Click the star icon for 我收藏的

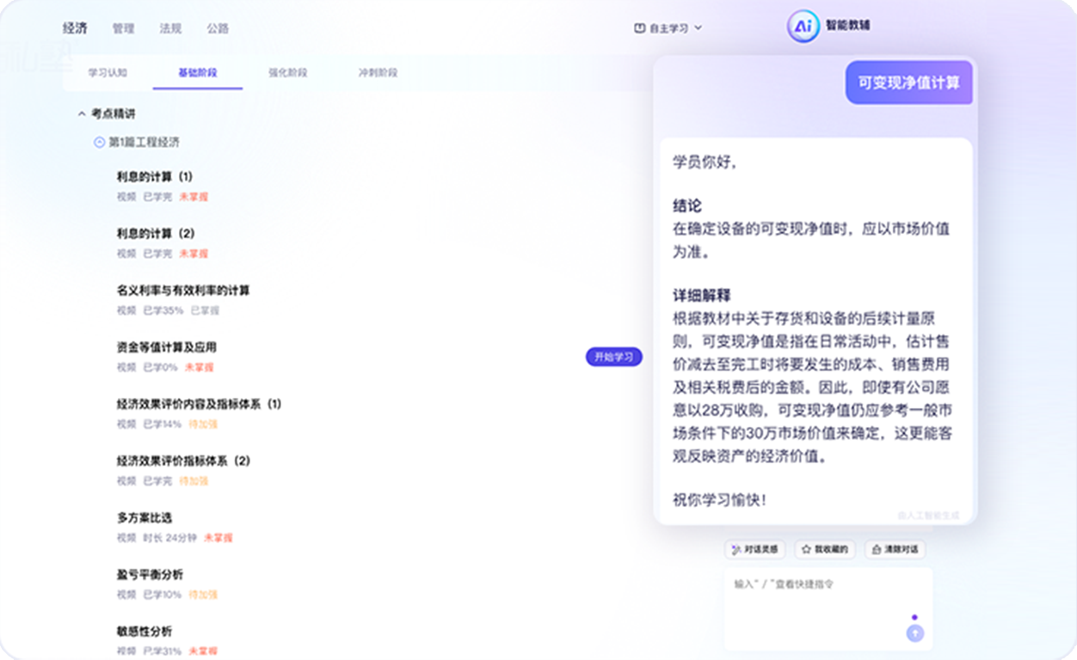(807, 549)
